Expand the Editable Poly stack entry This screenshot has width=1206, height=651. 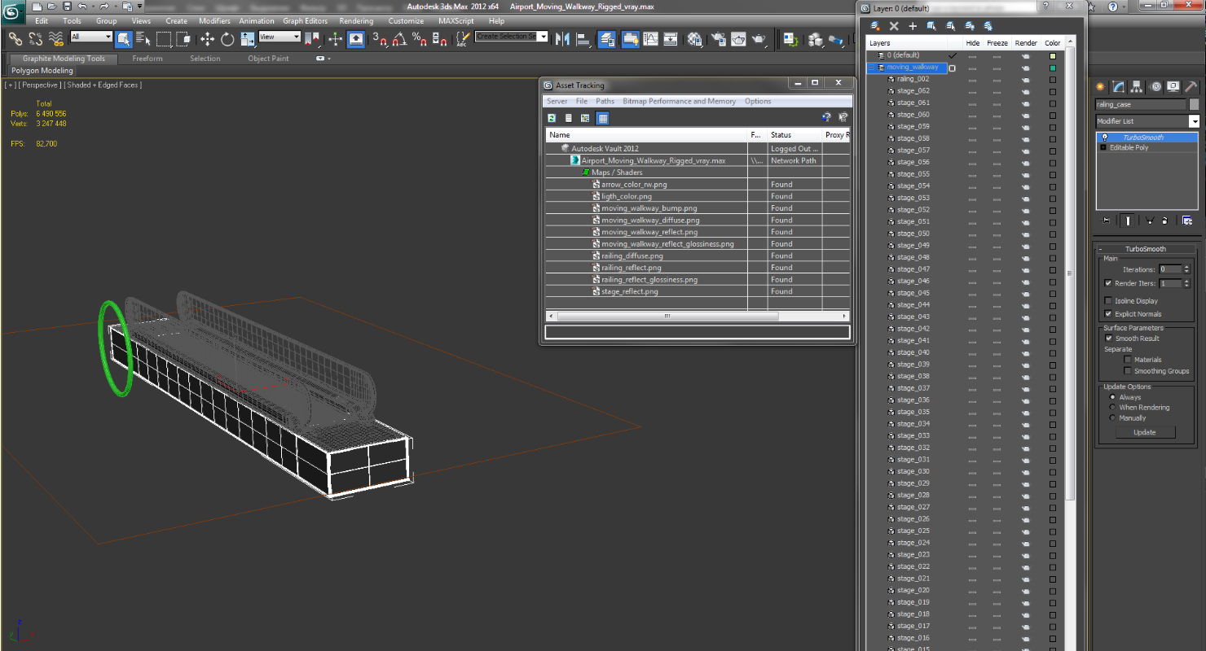pyautogui.click(x=1104, y=148)
